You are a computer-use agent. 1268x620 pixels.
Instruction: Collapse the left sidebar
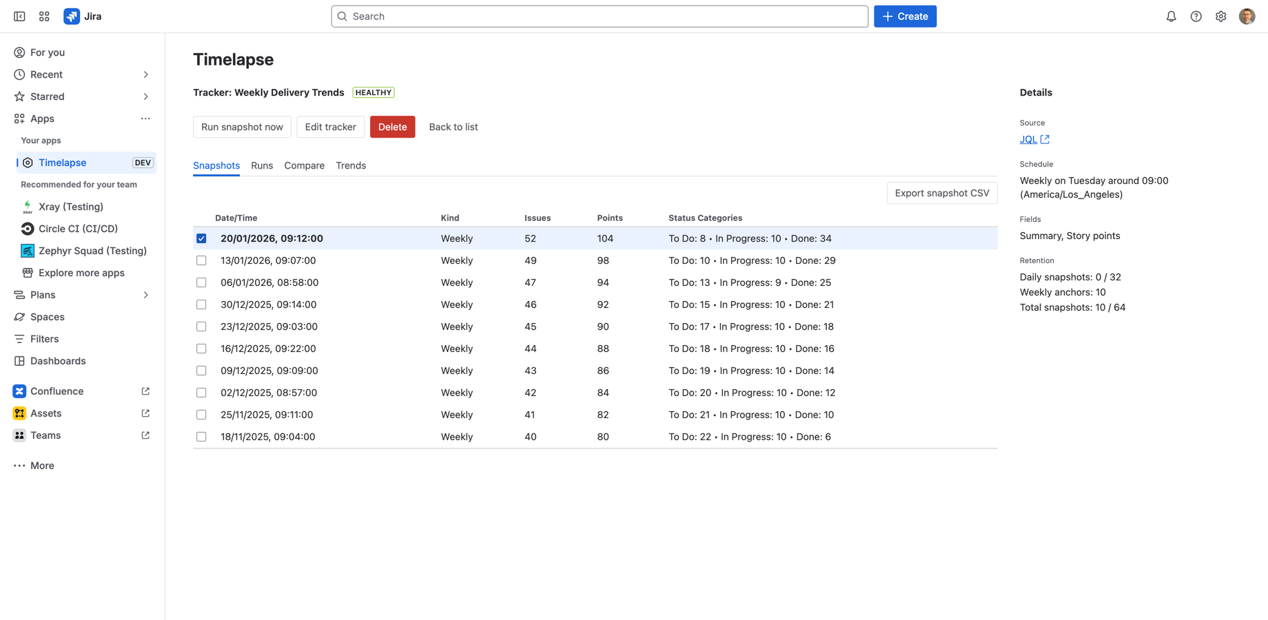coord(19,16)
